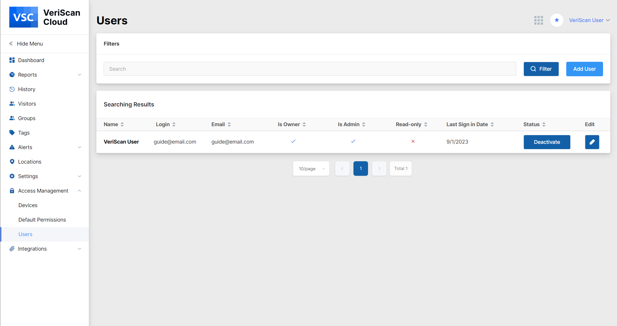Open the Tags menu item

(x=45, y=133)
